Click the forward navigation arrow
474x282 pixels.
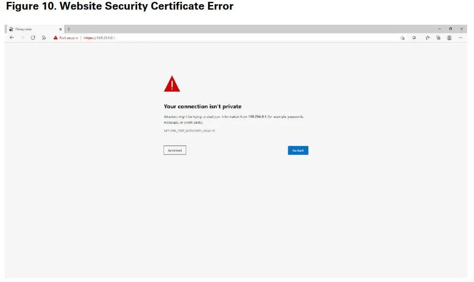22,38
